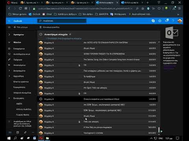Show hidden bookmarks with the overflow chevron
The image size is (189, 141).
[x=178, y=14]
